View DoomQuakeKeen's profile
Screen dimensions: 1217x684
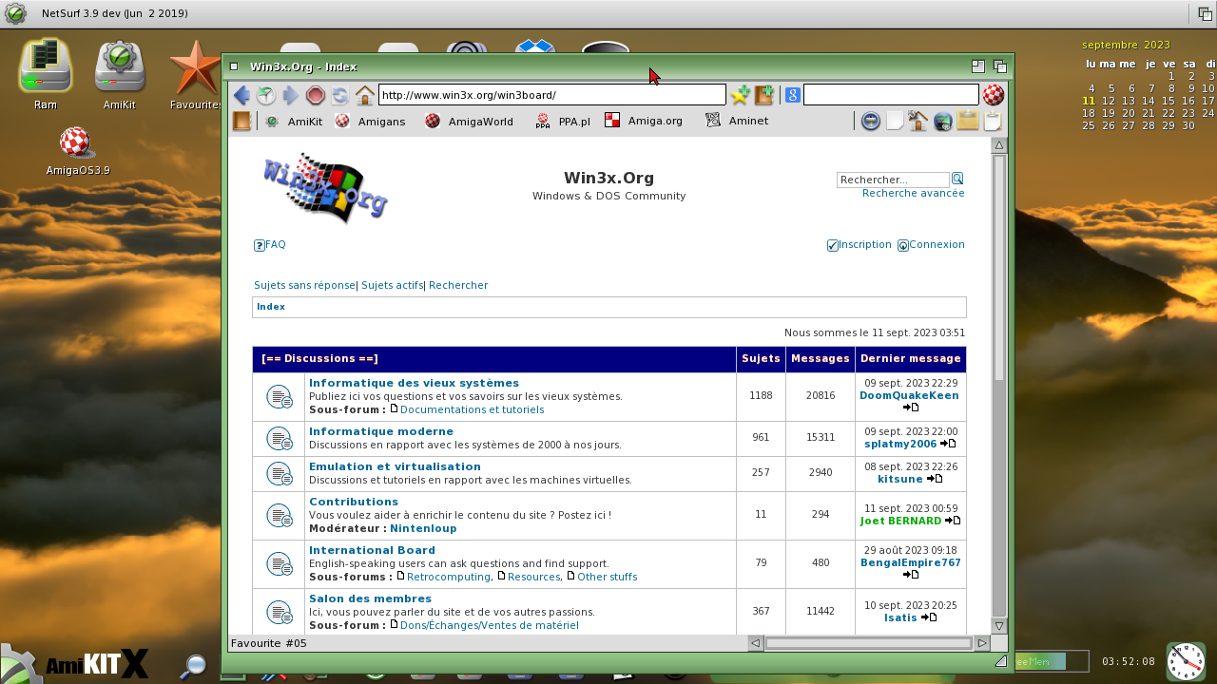click(x=909, y=395)
